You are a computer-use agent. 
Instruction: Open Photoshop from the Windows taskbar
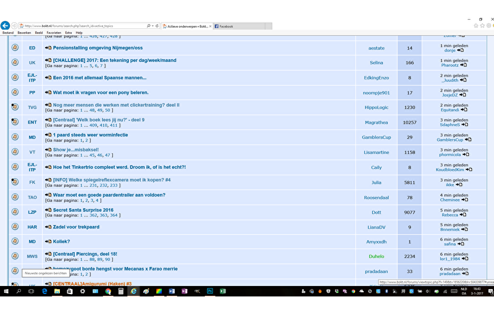point(210,290)
